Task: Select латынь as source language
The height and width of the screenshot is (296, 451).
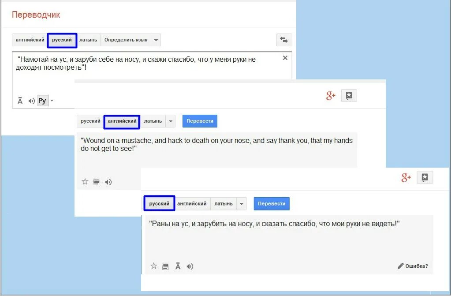Action: click(88, 40)
